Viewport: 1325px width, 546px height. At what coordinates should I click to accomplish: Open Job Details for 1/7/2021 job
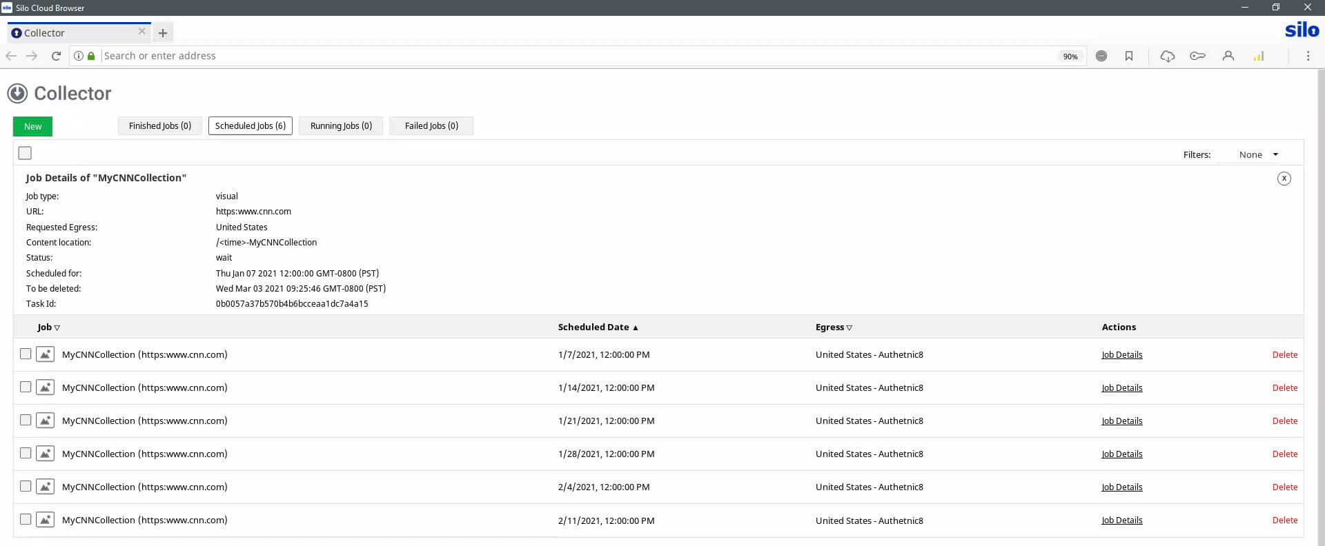[1121, 354]
